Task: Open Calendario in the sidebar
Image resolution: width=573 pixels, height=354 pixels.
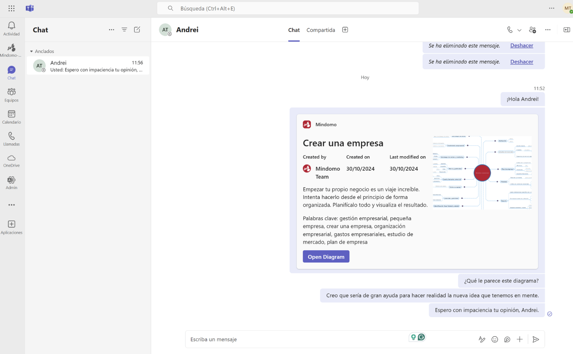Action: tap(12, 117)
